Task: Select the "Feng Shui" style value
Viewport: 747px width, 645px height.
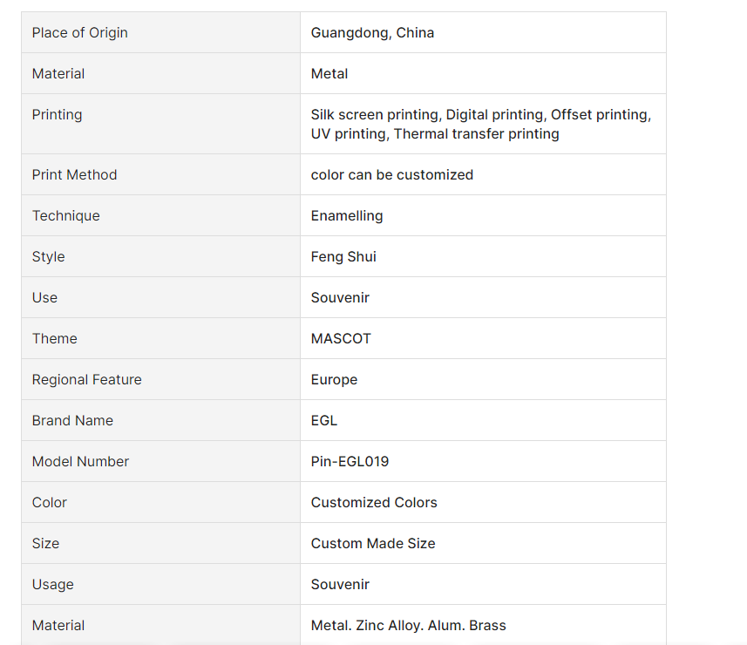Action: (343, 257)
